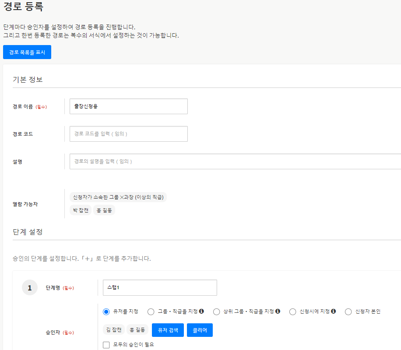The image size is (401, 350).
Task: Focus the 경로 코드 input field
Action: tap(128, 134)
